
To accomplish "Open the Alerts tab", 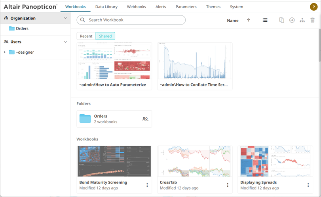I will [161, 7].
